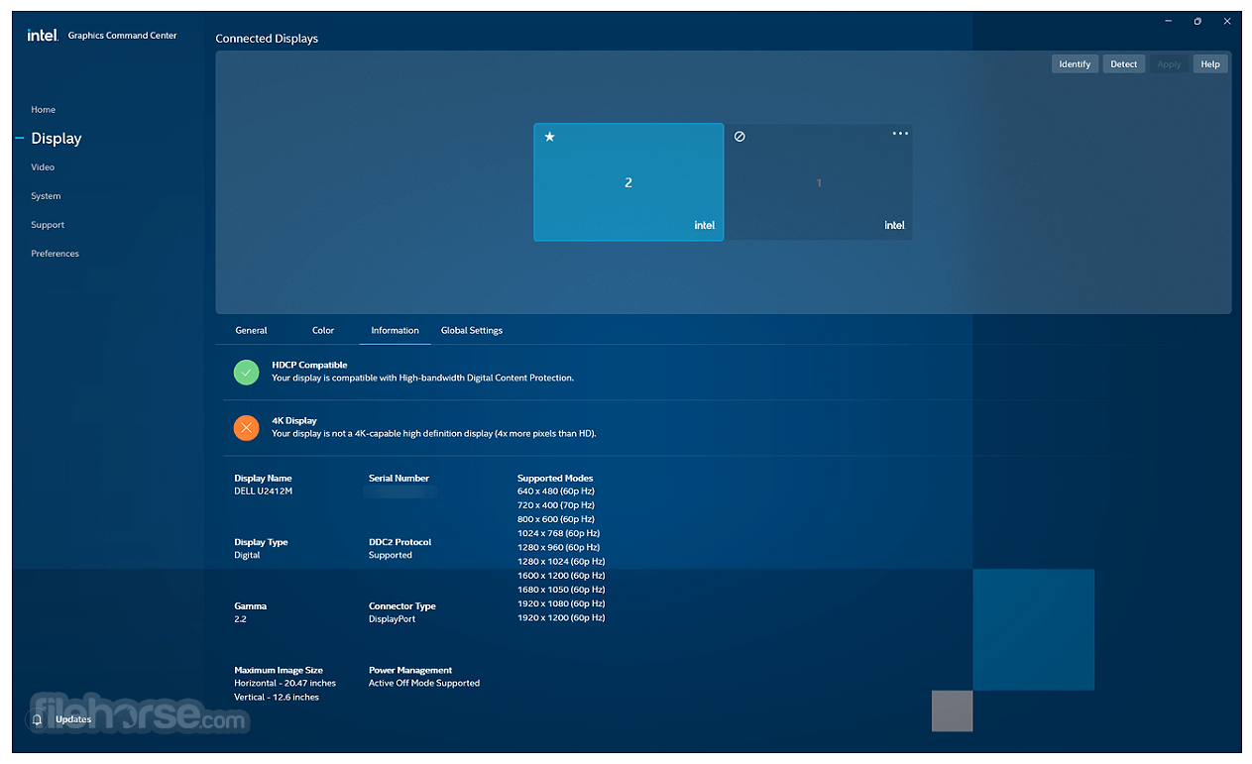Click the Apply button
Screen dimensions: 1252x764
tap(1169, 64)
